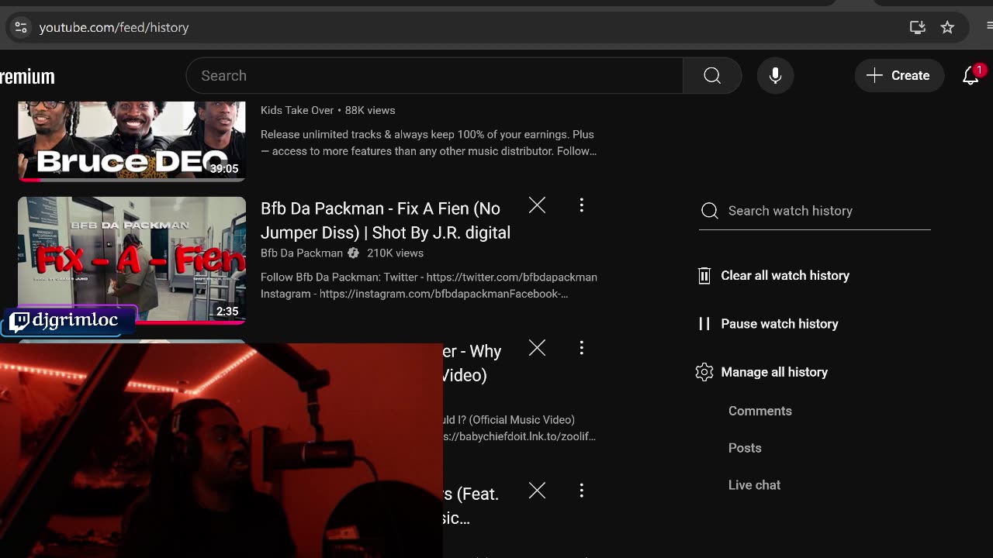Click the '88K views' text
This screenshot has height=558, width=993.
tap(370, 110)
